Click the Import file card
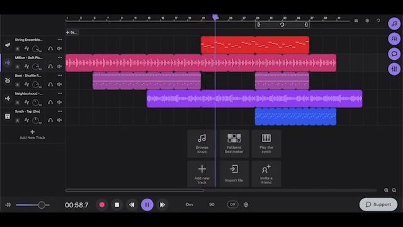Viewport: 403px width, 227px height. click(234, 174)
